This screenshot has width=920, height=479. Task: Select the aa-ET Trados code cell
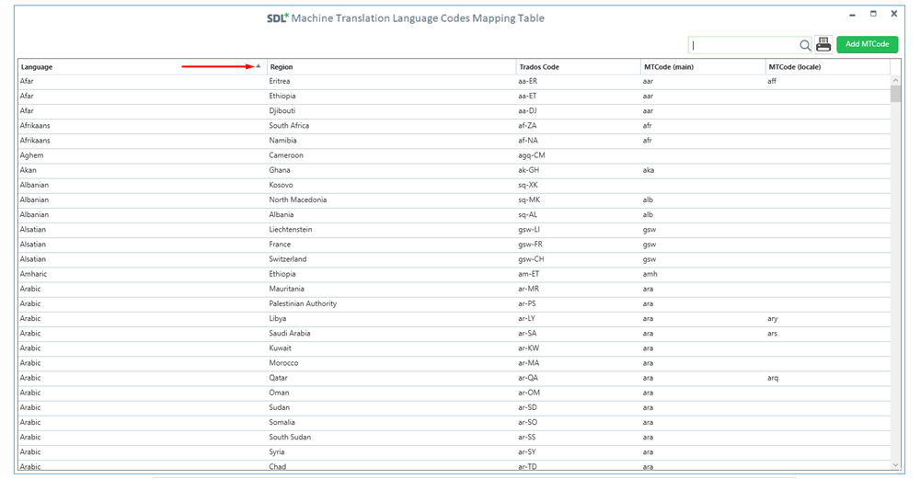[x=527, y=97]
